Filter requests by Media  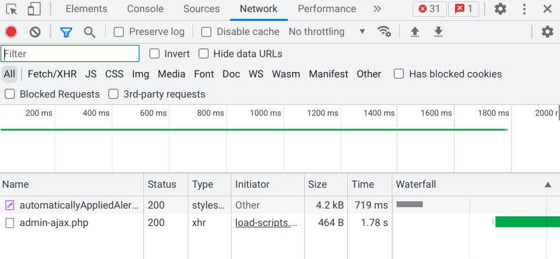click(x=172, y=74)
